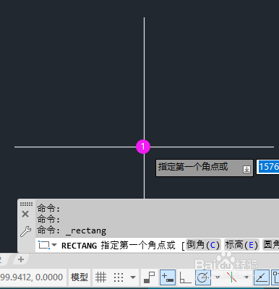Click the coordinates readout in status bar
Image resolution: width=279 pixels, height=289 pixels.
pos(32,277)
